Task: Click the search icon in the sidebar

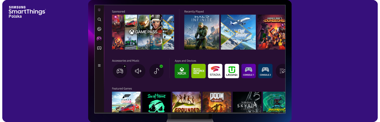Action: [x=99, y=19]
